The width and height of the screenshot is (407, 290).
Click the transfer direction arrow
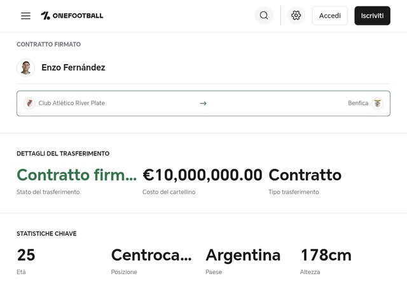pos(203,103)
